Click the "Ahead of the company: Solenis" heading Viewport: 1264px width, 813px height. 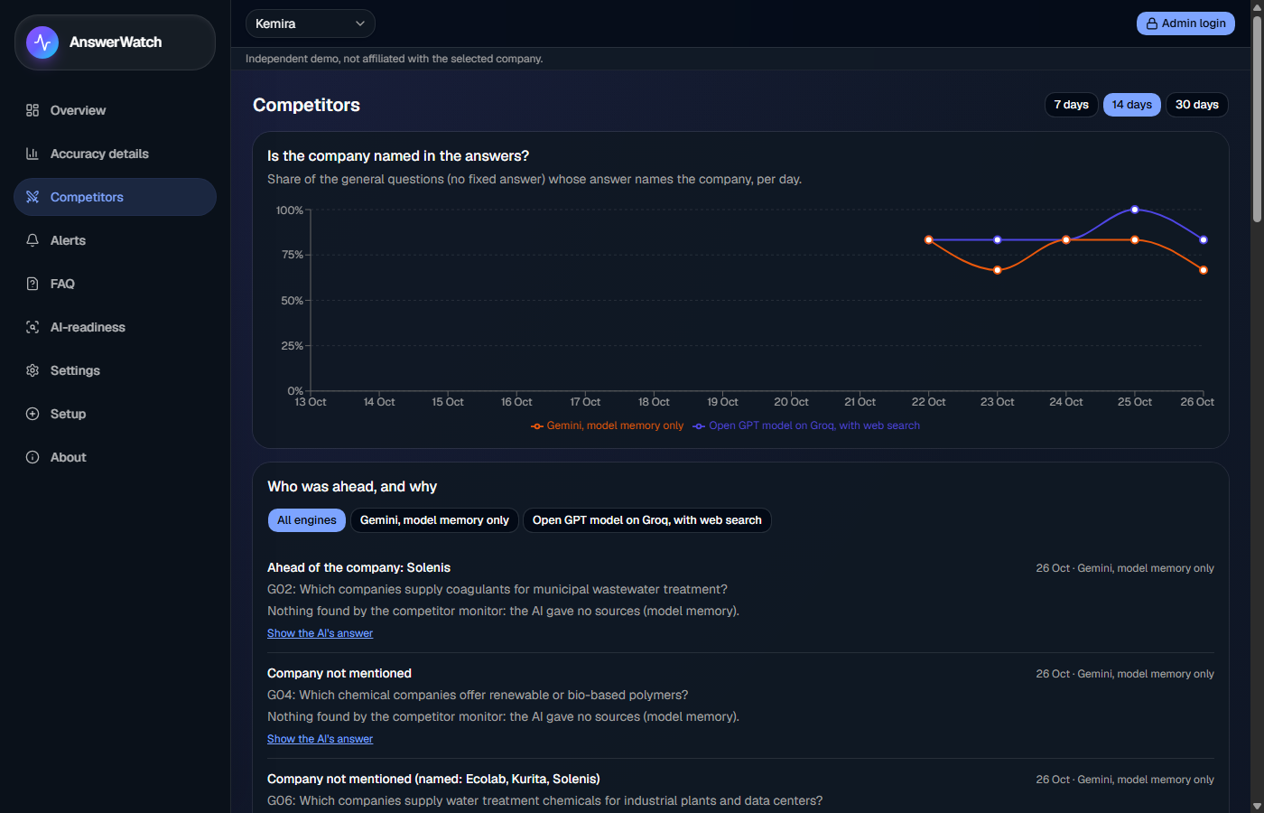click(358, 567)
